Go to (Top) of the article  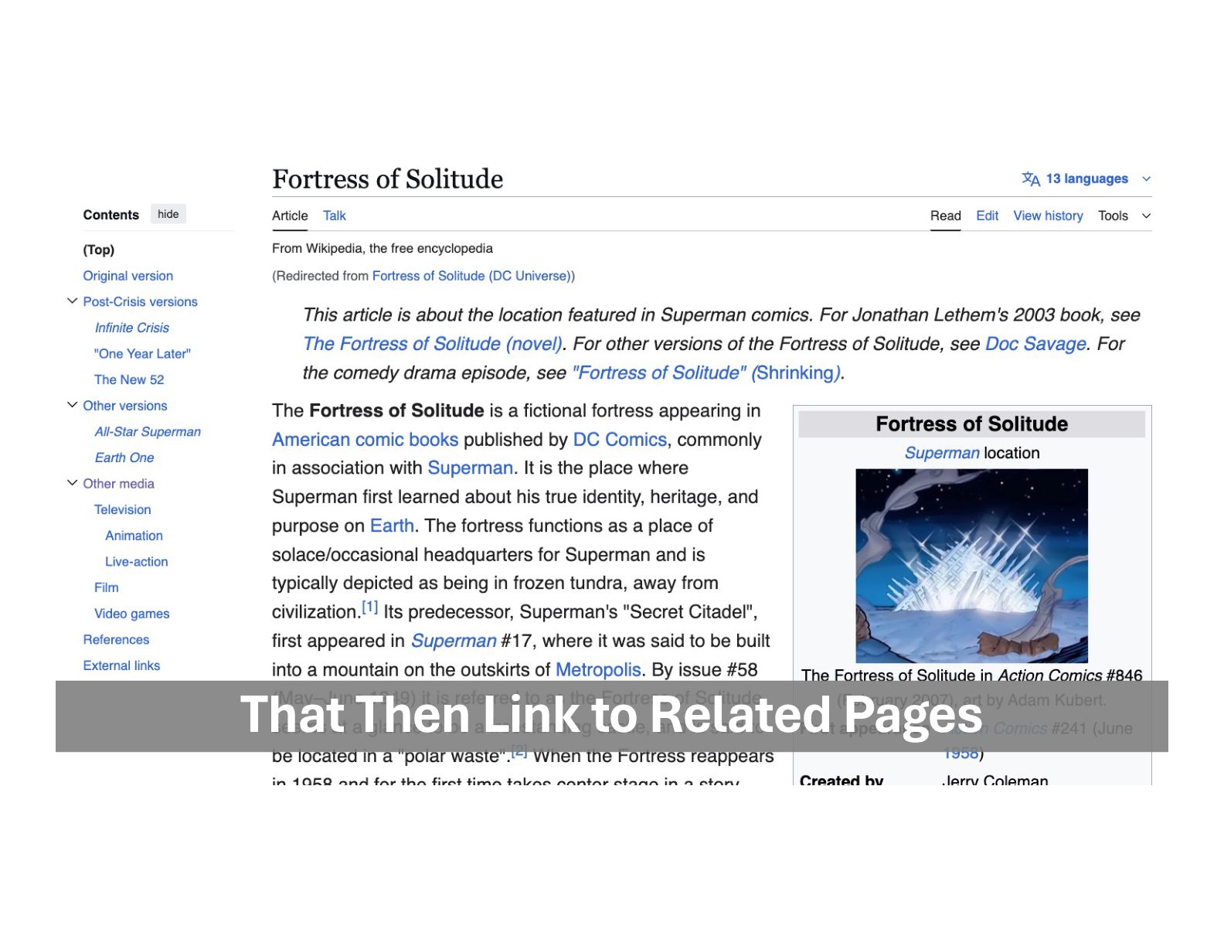[99, 250]
